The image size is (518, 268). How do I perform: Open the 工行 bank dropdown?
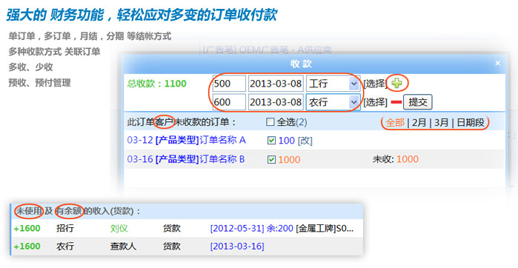pyautogui.click(x=333, y=84)
